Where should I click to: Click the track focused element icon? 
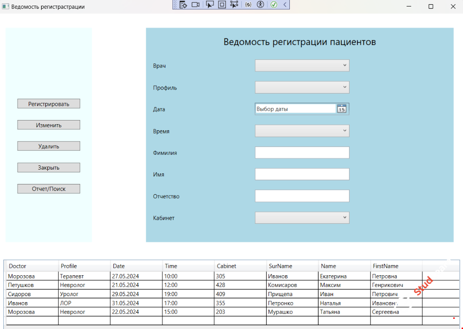click(x=234, y=5)
